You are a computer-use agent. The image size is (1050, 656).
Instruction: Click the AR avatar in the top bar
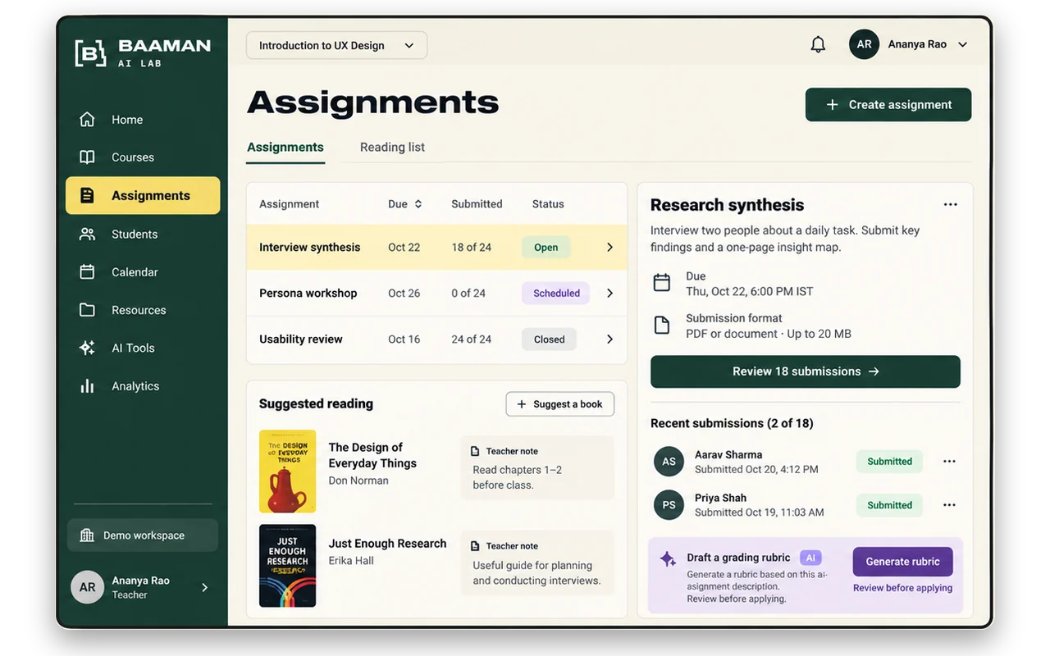click(864, 44)
